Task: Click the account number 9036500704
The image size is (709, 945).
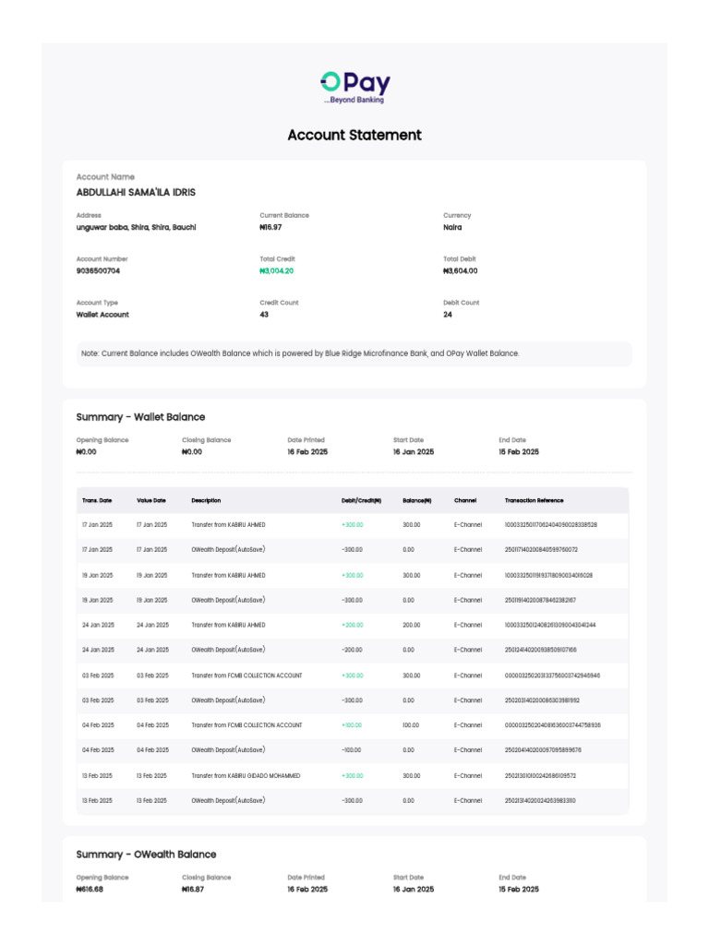Action: [x=98, y=271]
